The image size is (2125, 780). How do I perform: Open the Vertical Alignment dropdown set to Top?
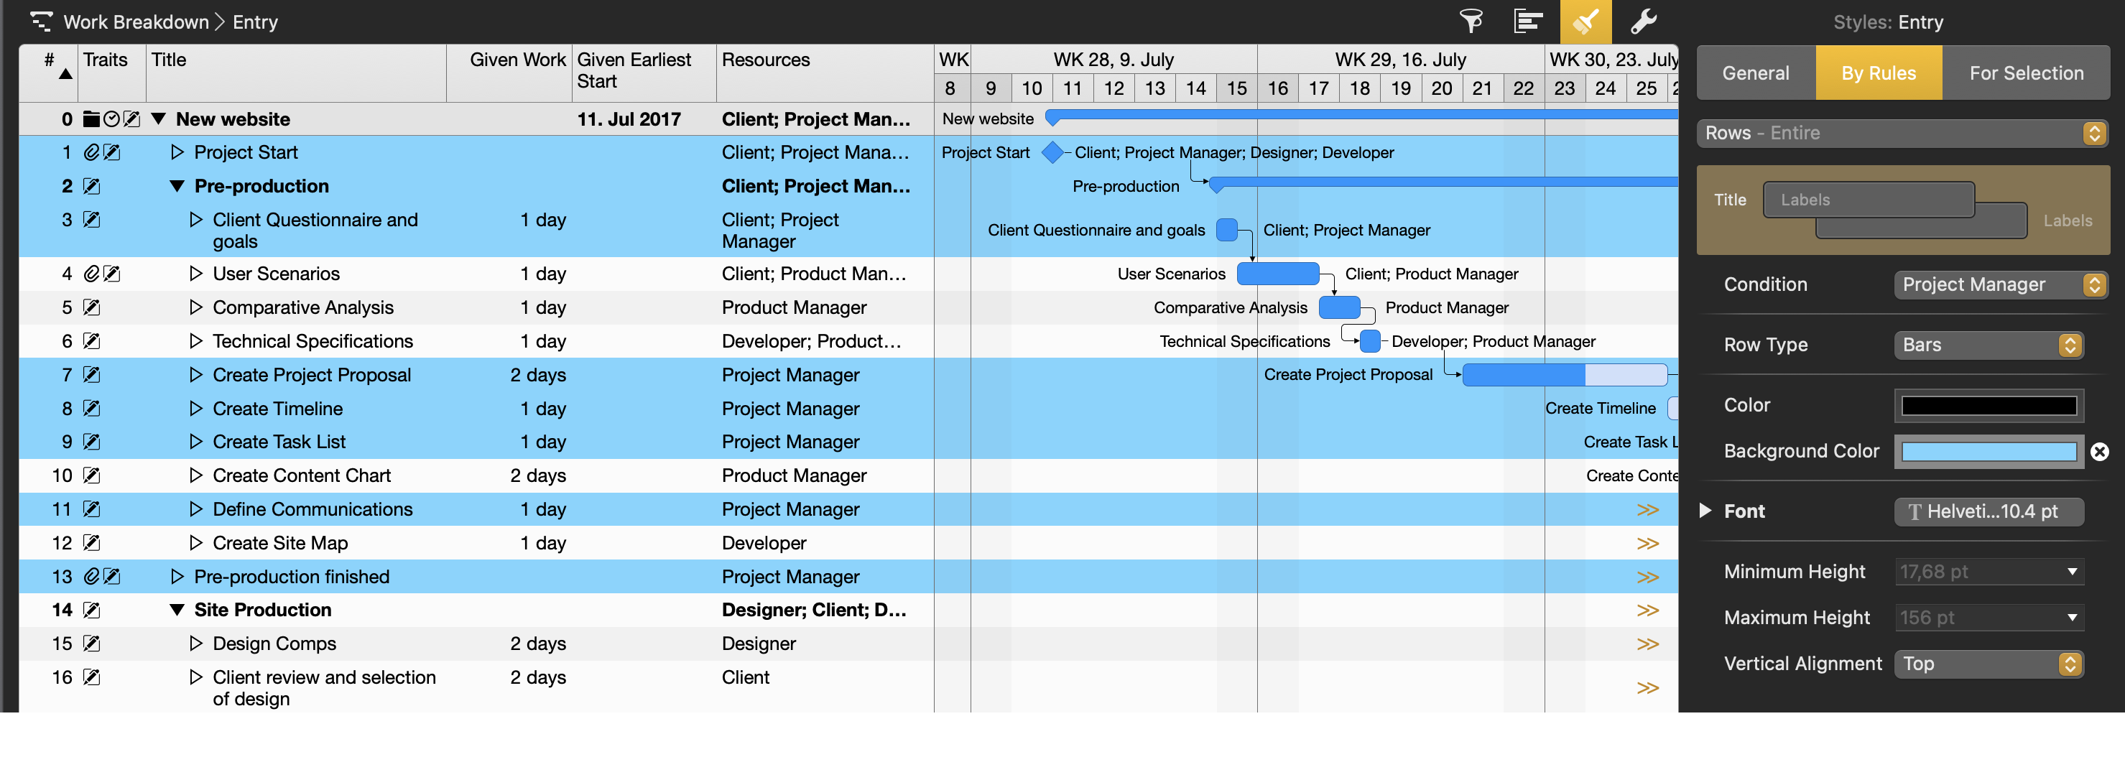pos(1989,664)
